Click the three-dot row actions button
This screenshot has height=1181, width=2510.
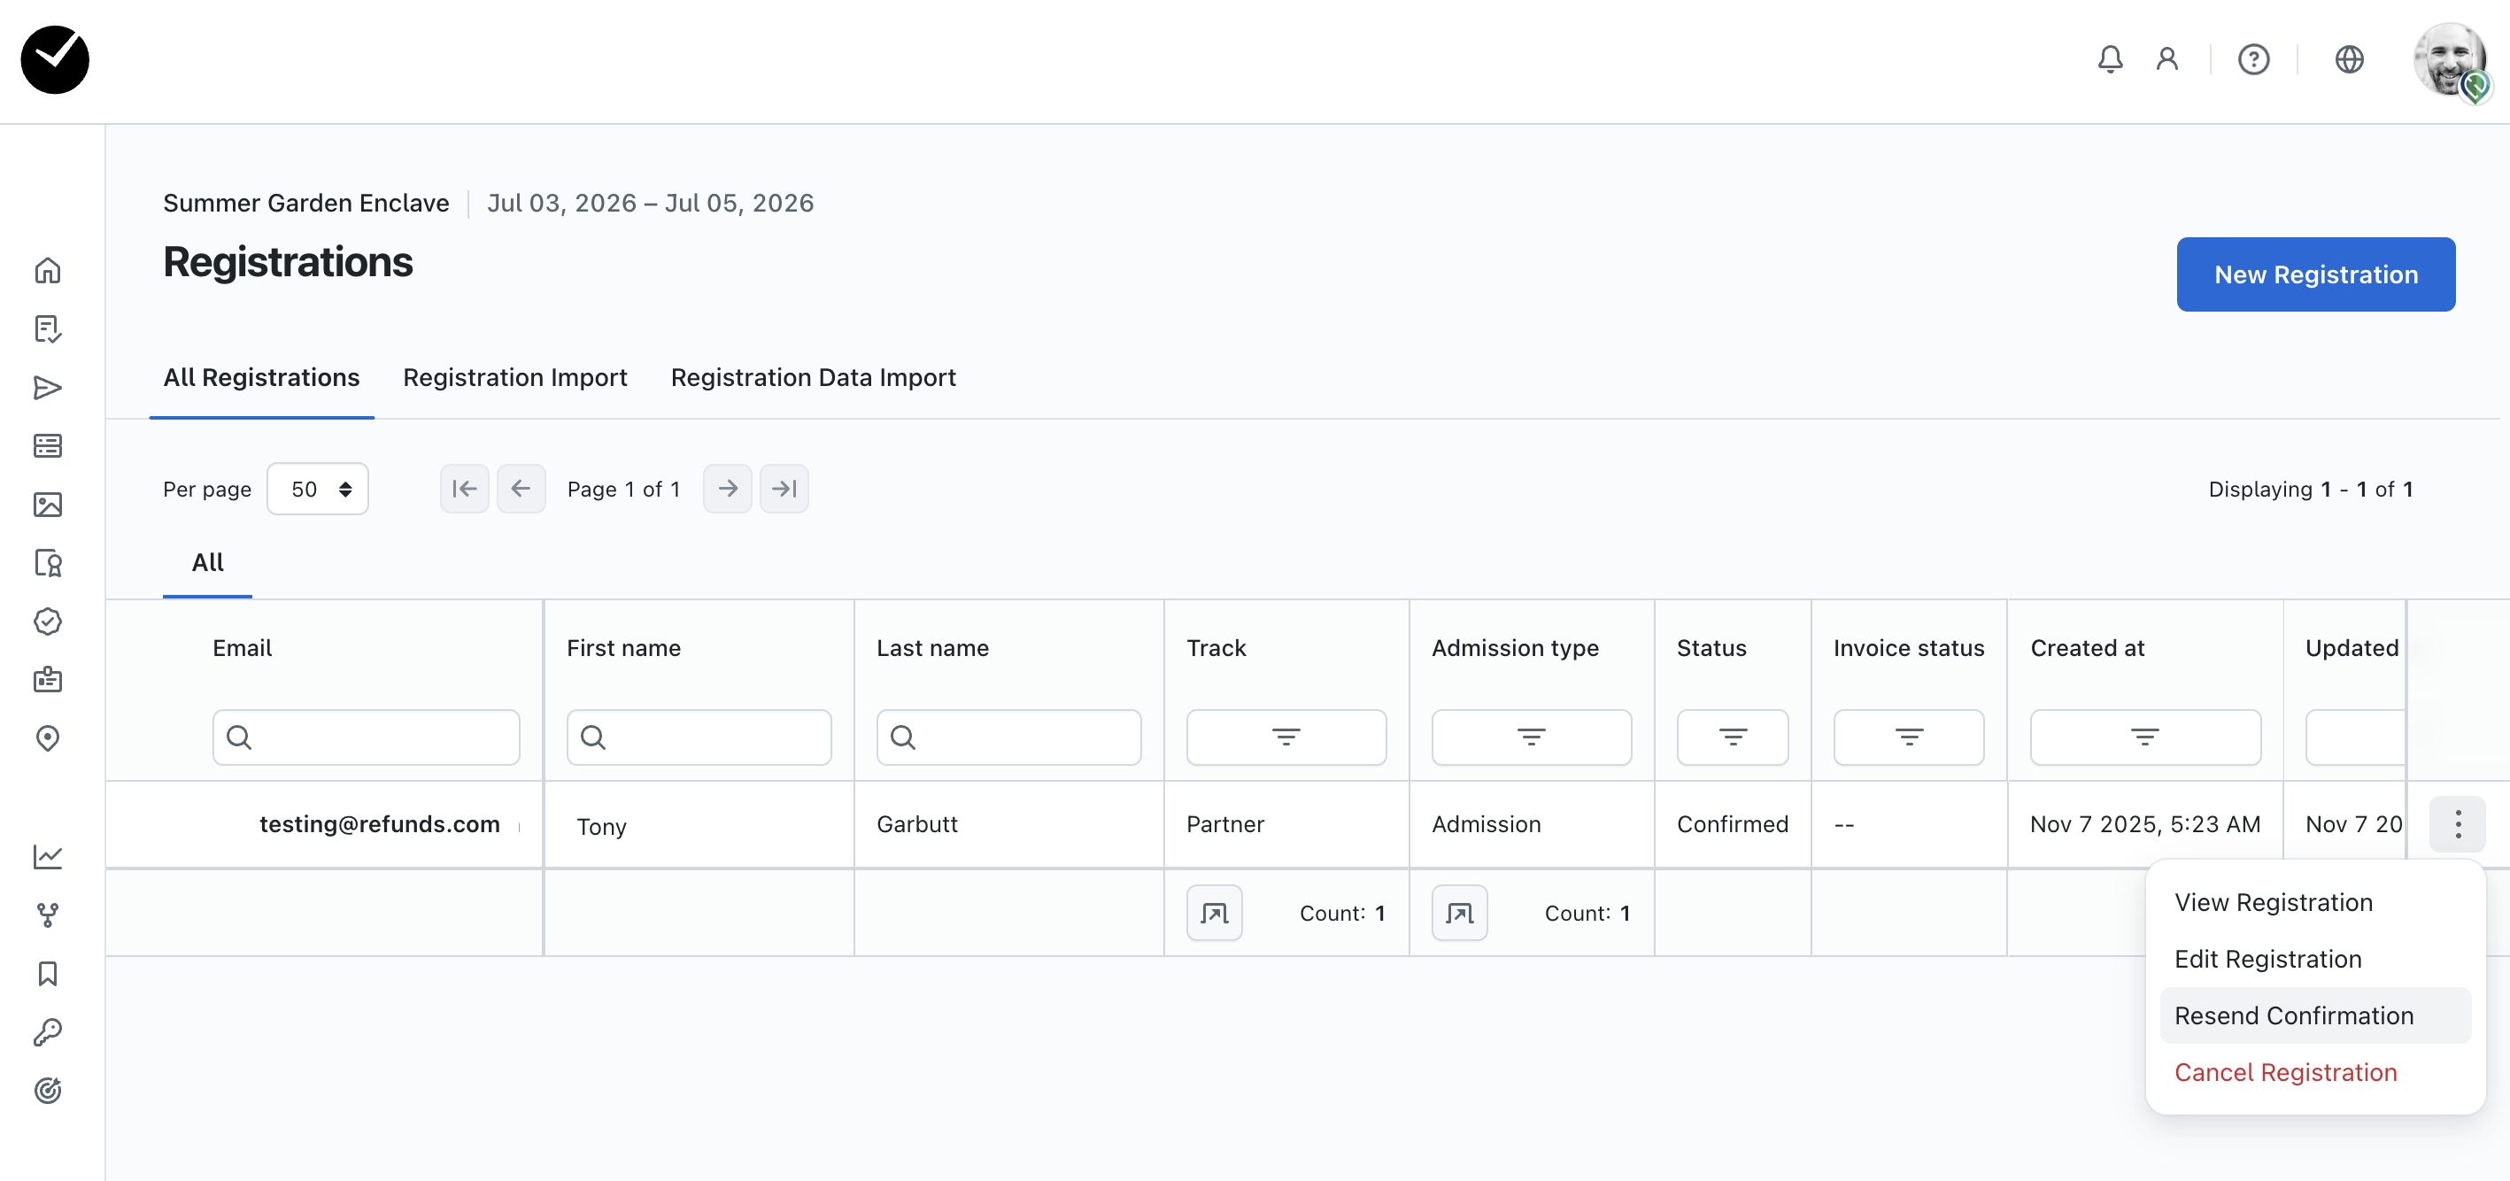click(2458, 824)
